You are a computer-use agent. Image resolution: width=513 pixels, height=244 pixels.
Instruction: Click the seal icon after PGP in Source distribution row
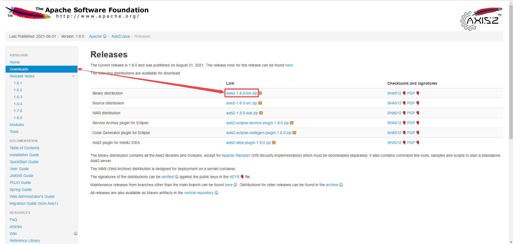418,103
